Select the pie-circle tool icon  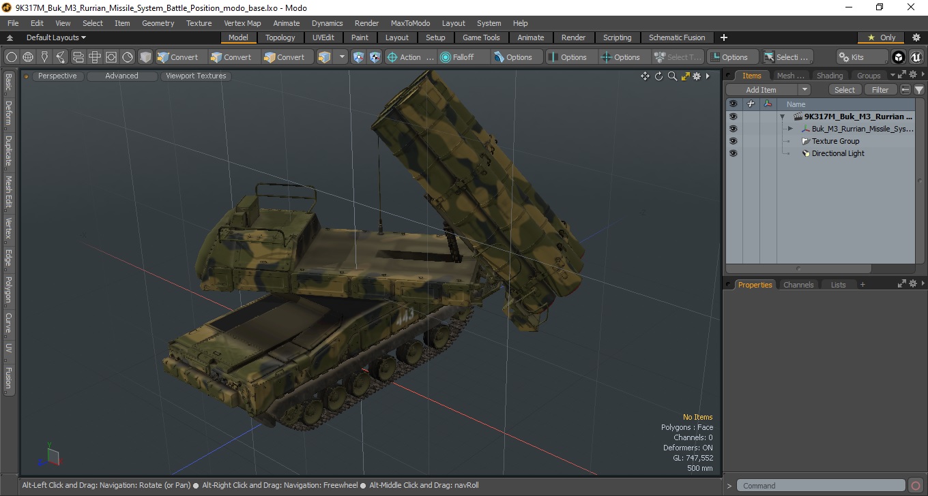(x=128, y=57)
